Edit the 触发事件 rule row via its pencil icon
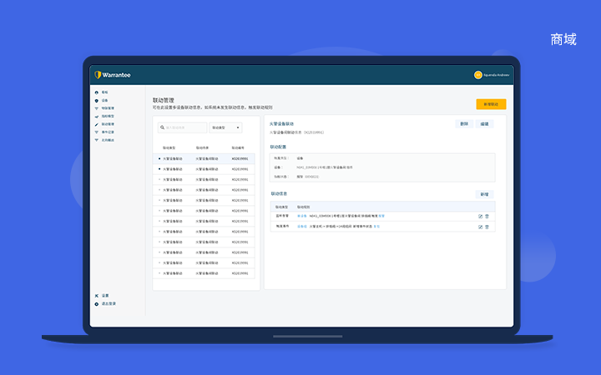The image size is (601, 375). [x=480, y=227]
